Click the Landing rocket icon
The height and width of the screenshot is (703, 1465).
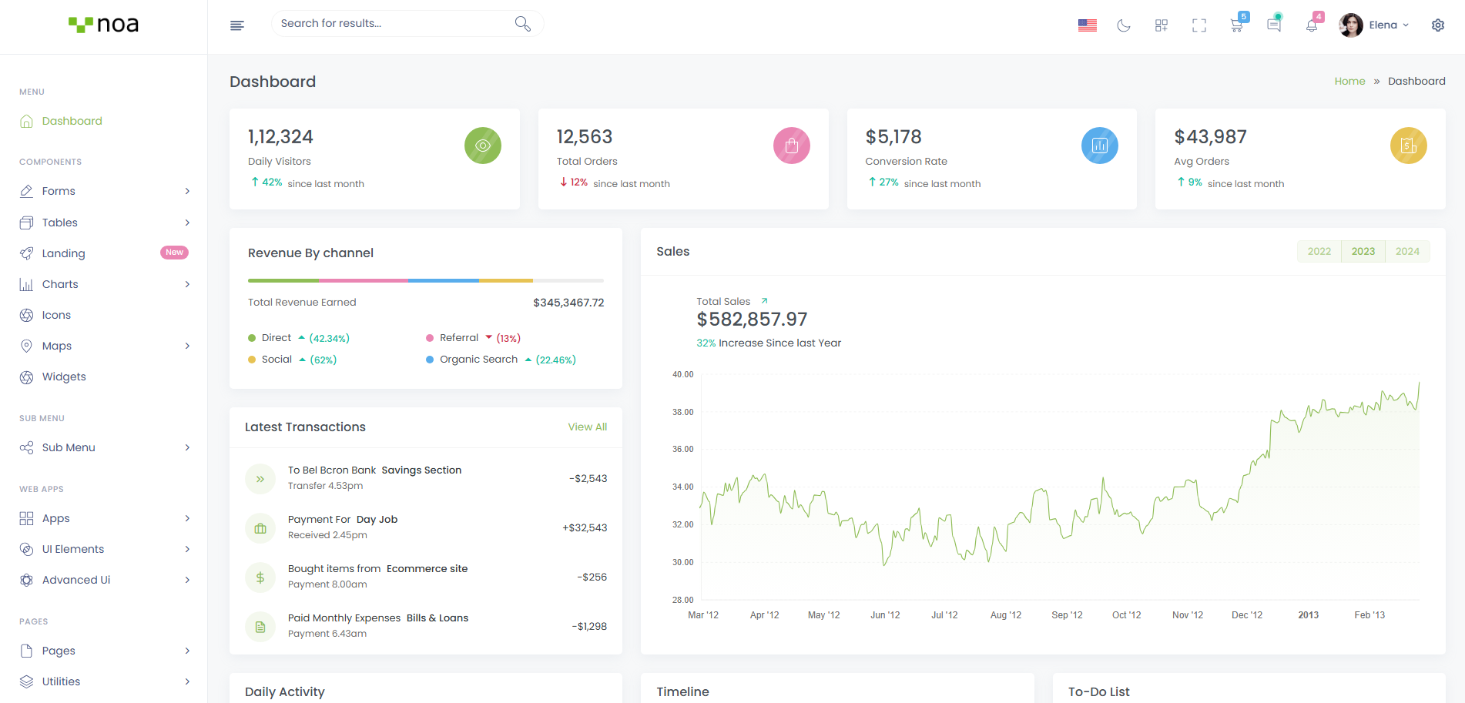(26, 253)
